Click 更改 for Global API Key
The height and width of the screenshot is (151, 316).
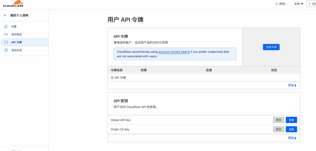(x=279, y=120)
